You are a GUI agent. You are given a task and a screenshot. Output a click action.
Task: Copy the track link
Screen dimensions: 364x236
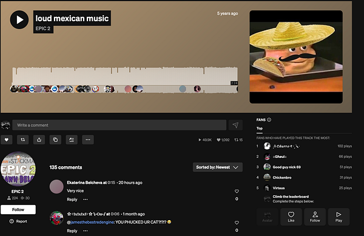[x=55, y=140]
